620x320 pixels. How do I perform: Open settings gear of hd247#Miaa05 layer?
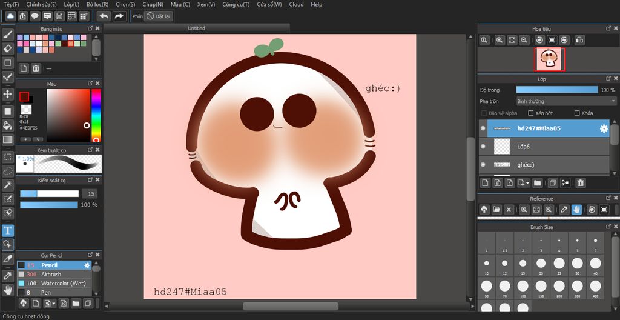pyautogui.click(x=604, y=128)
